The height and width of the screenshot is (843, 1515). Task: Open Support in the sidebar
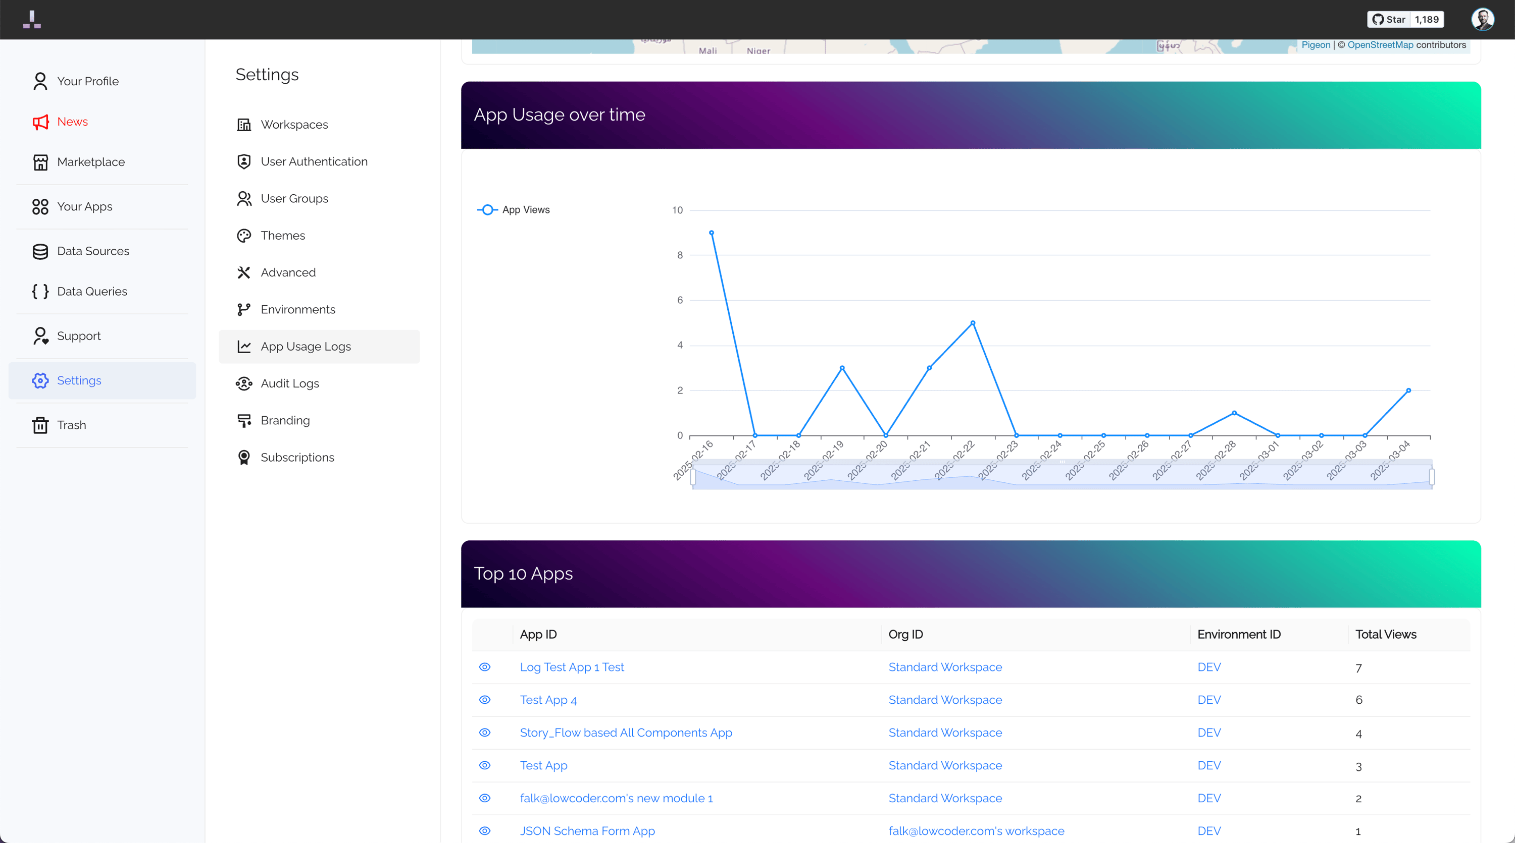click(103, 336)
